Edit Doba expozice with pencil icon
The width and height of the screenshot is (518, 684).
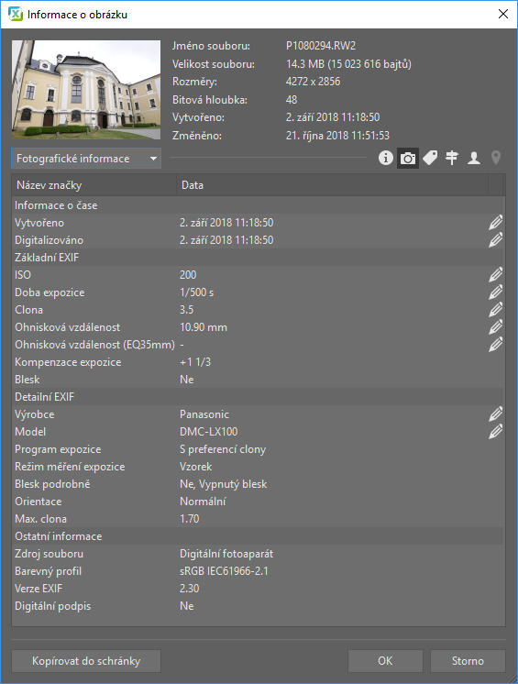click(x=495, y=292)
